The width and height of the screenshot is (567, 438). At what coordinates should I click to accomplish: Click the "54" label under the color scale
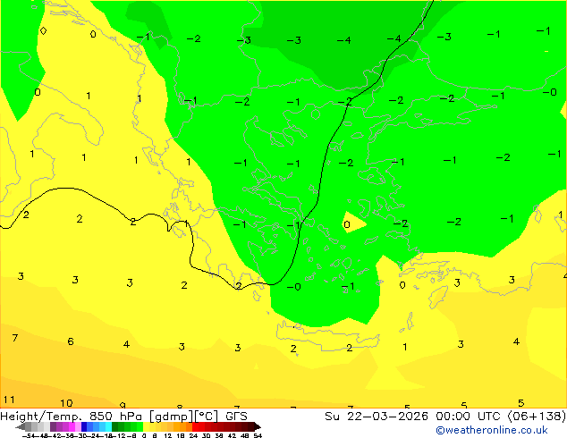point(257,436)
